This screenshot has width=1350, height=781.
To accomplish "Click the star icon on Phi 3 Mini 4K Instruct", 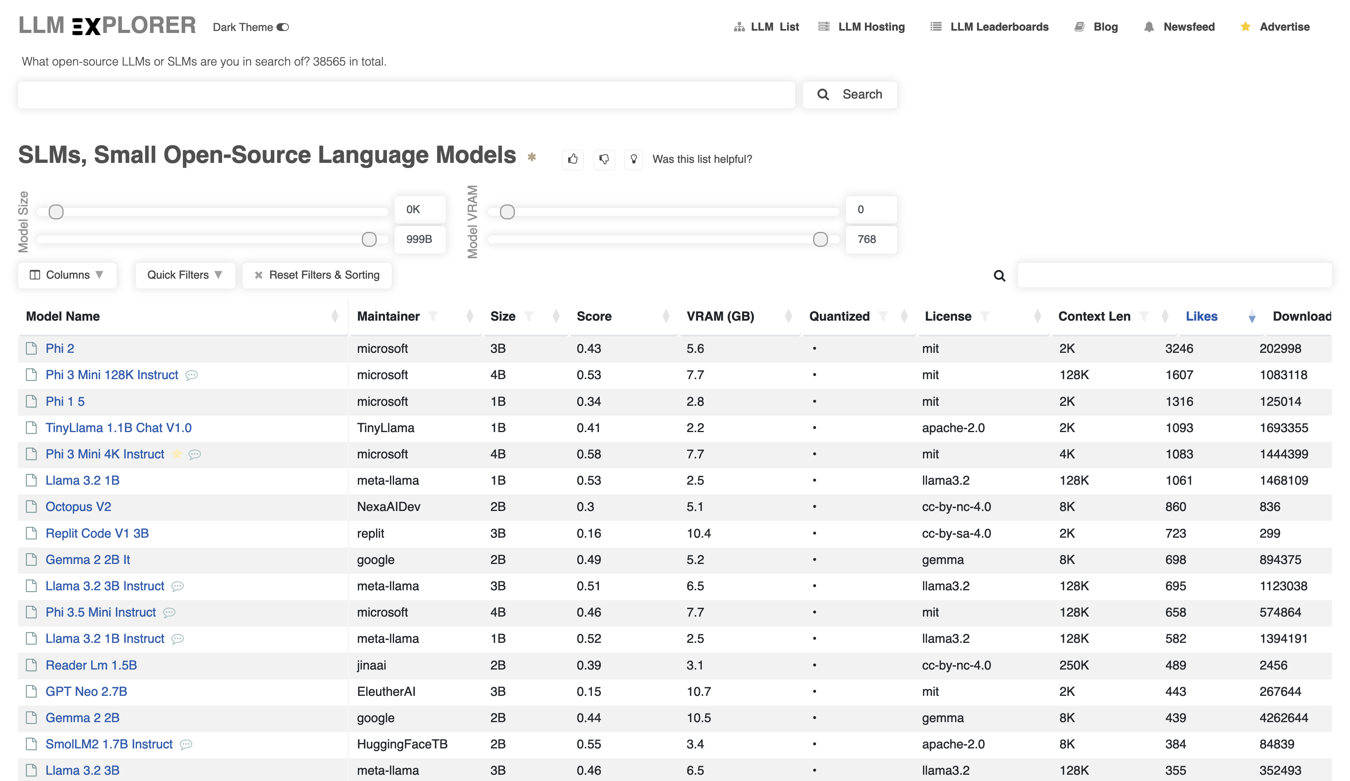I will [x=177, y=454].
